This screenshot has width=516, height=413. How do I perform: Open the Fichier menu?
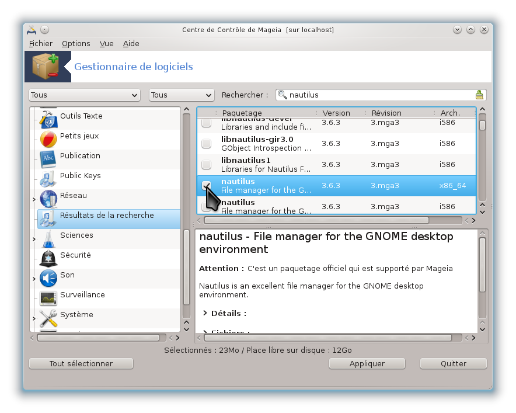pyautogui.click(x=40, y=43)
